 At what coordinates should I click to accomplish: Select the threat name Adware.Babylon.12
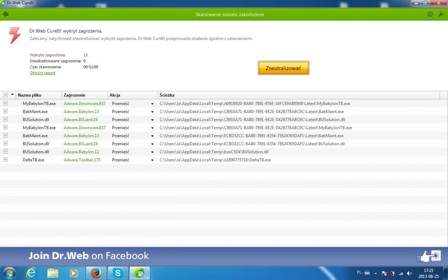pyautogui.click(x=81, y=152)
